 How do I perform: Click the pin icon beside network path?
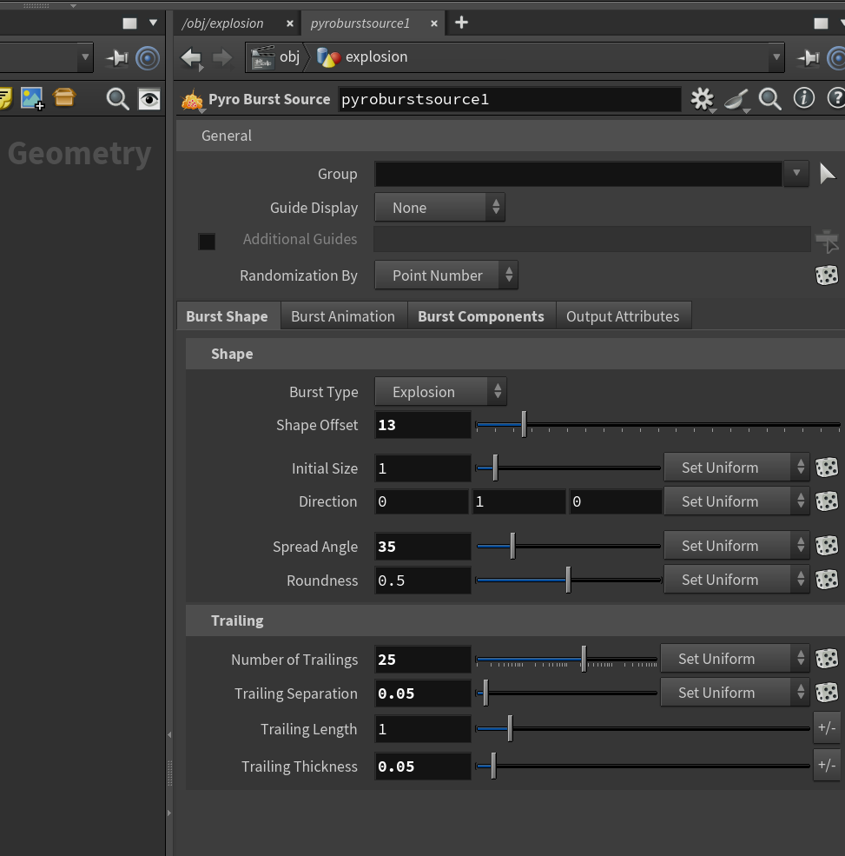click(x=808, y=57)
